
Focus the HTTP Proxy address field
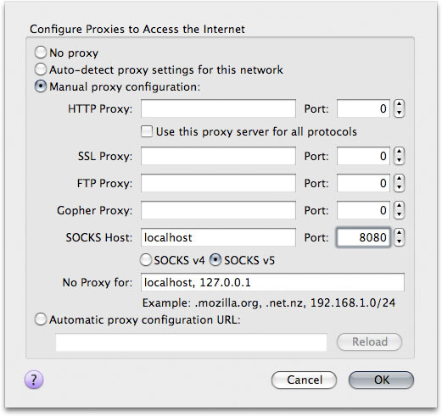(218, 108)
